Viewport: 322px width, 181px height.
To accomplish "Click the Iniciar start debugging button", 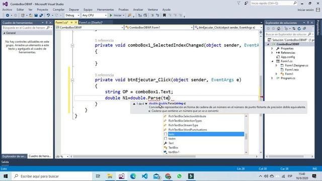I will [116, 16].
